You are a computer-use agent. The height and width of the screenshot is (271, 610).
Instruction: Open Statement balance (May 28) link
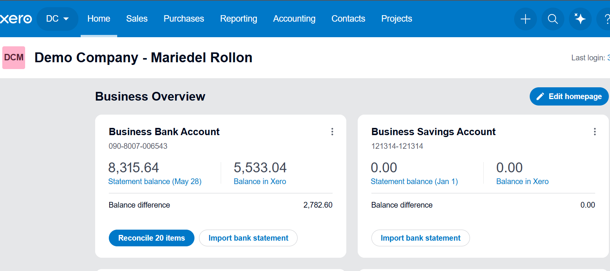(x=155, y=181)
